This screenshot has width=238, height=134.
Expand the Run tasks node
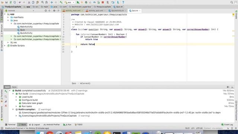click(16, 106)
